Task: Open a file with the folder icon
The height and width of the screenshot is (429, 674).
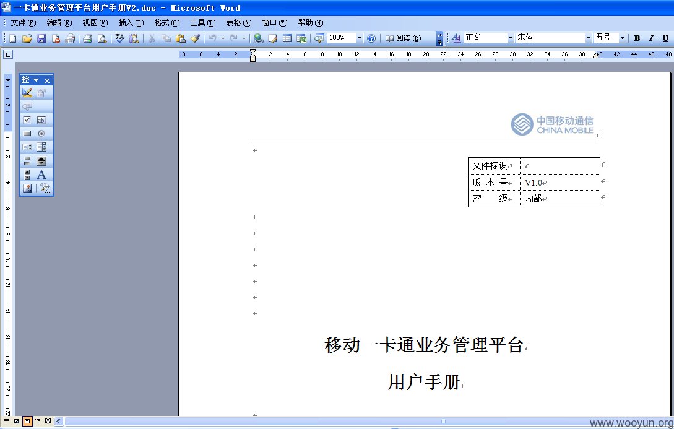Action: coord(27,38)
